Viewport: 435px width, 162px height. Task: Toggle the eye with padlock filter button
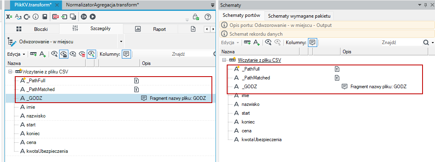pos(64,54)
